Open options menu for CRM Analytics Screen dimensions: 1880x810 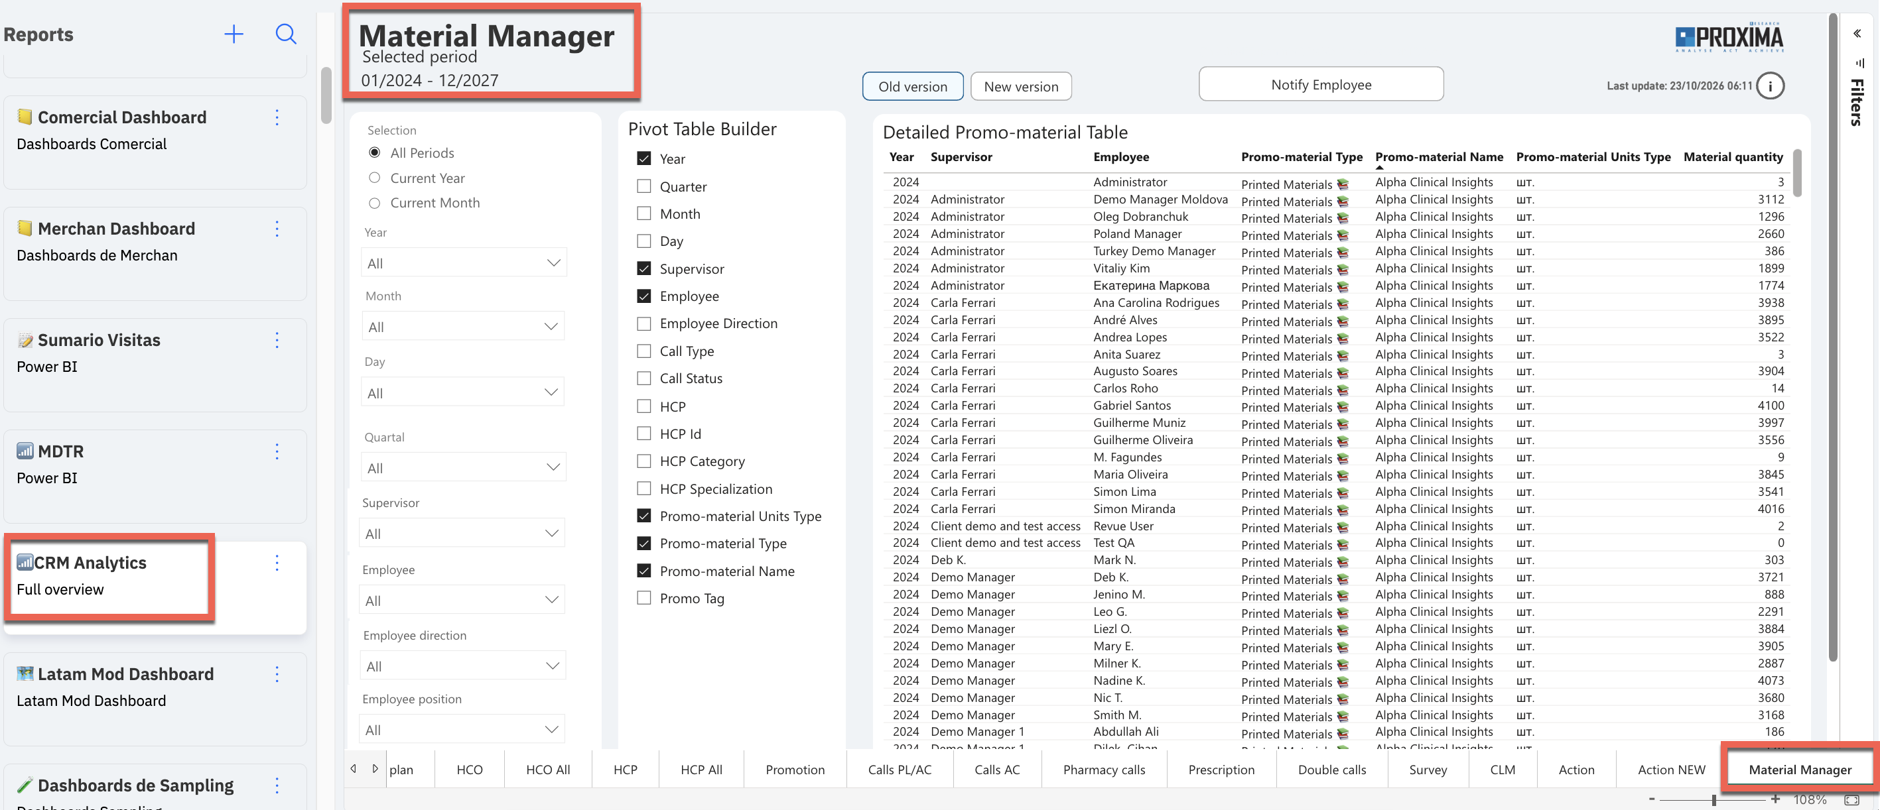coord(277,563)
